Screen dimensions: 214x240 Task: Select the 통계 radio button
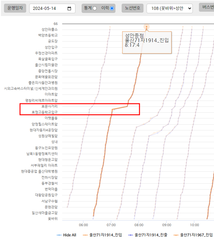click(x=95, y=8)
